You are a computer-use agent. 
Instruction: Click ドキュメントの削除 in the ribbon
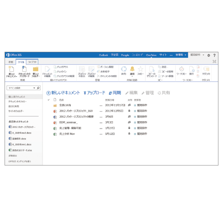click(107, 76)
